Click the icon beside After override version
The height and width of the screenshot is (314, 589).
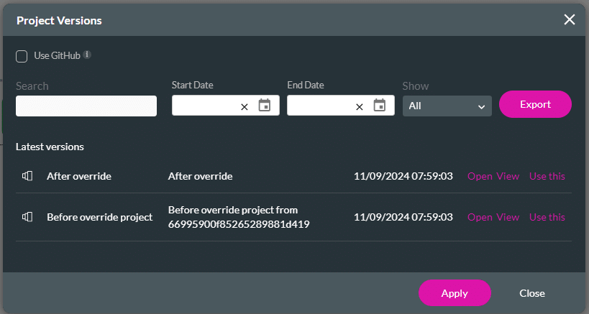[28, 176]
